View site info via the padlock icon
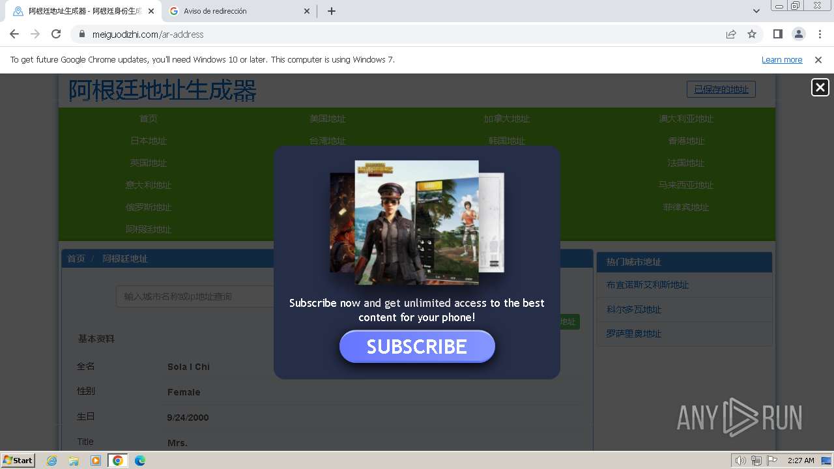The width and height of the screenshot is (834, 469). [x=81, y=34]
